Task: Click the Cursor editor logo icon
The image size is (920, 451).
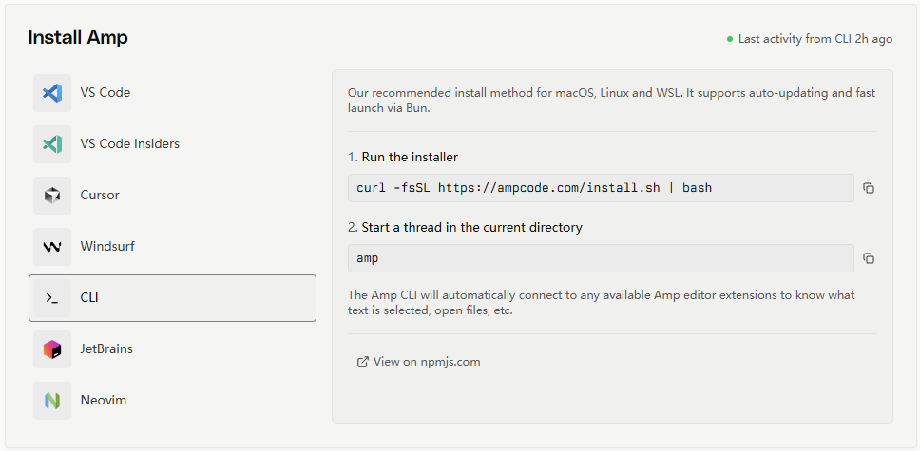Action: tap(52, 196)
